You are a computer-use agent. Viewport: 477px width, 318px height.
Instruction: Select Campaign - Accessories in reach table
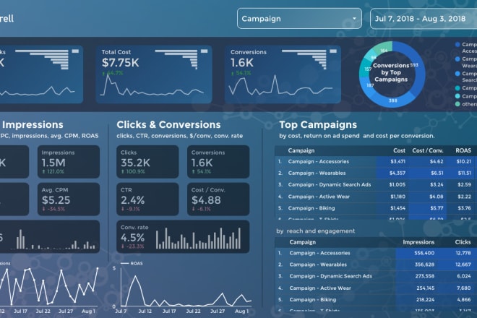coord(319,253)
